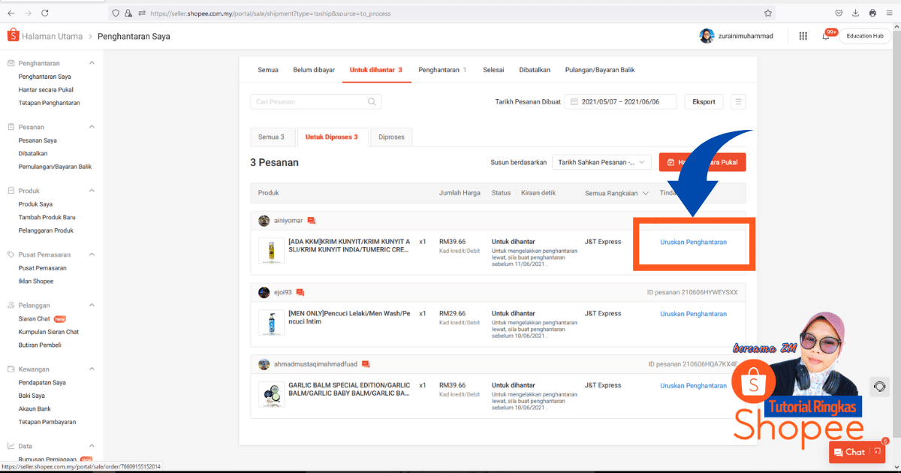Open list view options icon beside Eksport
Screen dimensions: 901x473
click(x=739, y=101)
